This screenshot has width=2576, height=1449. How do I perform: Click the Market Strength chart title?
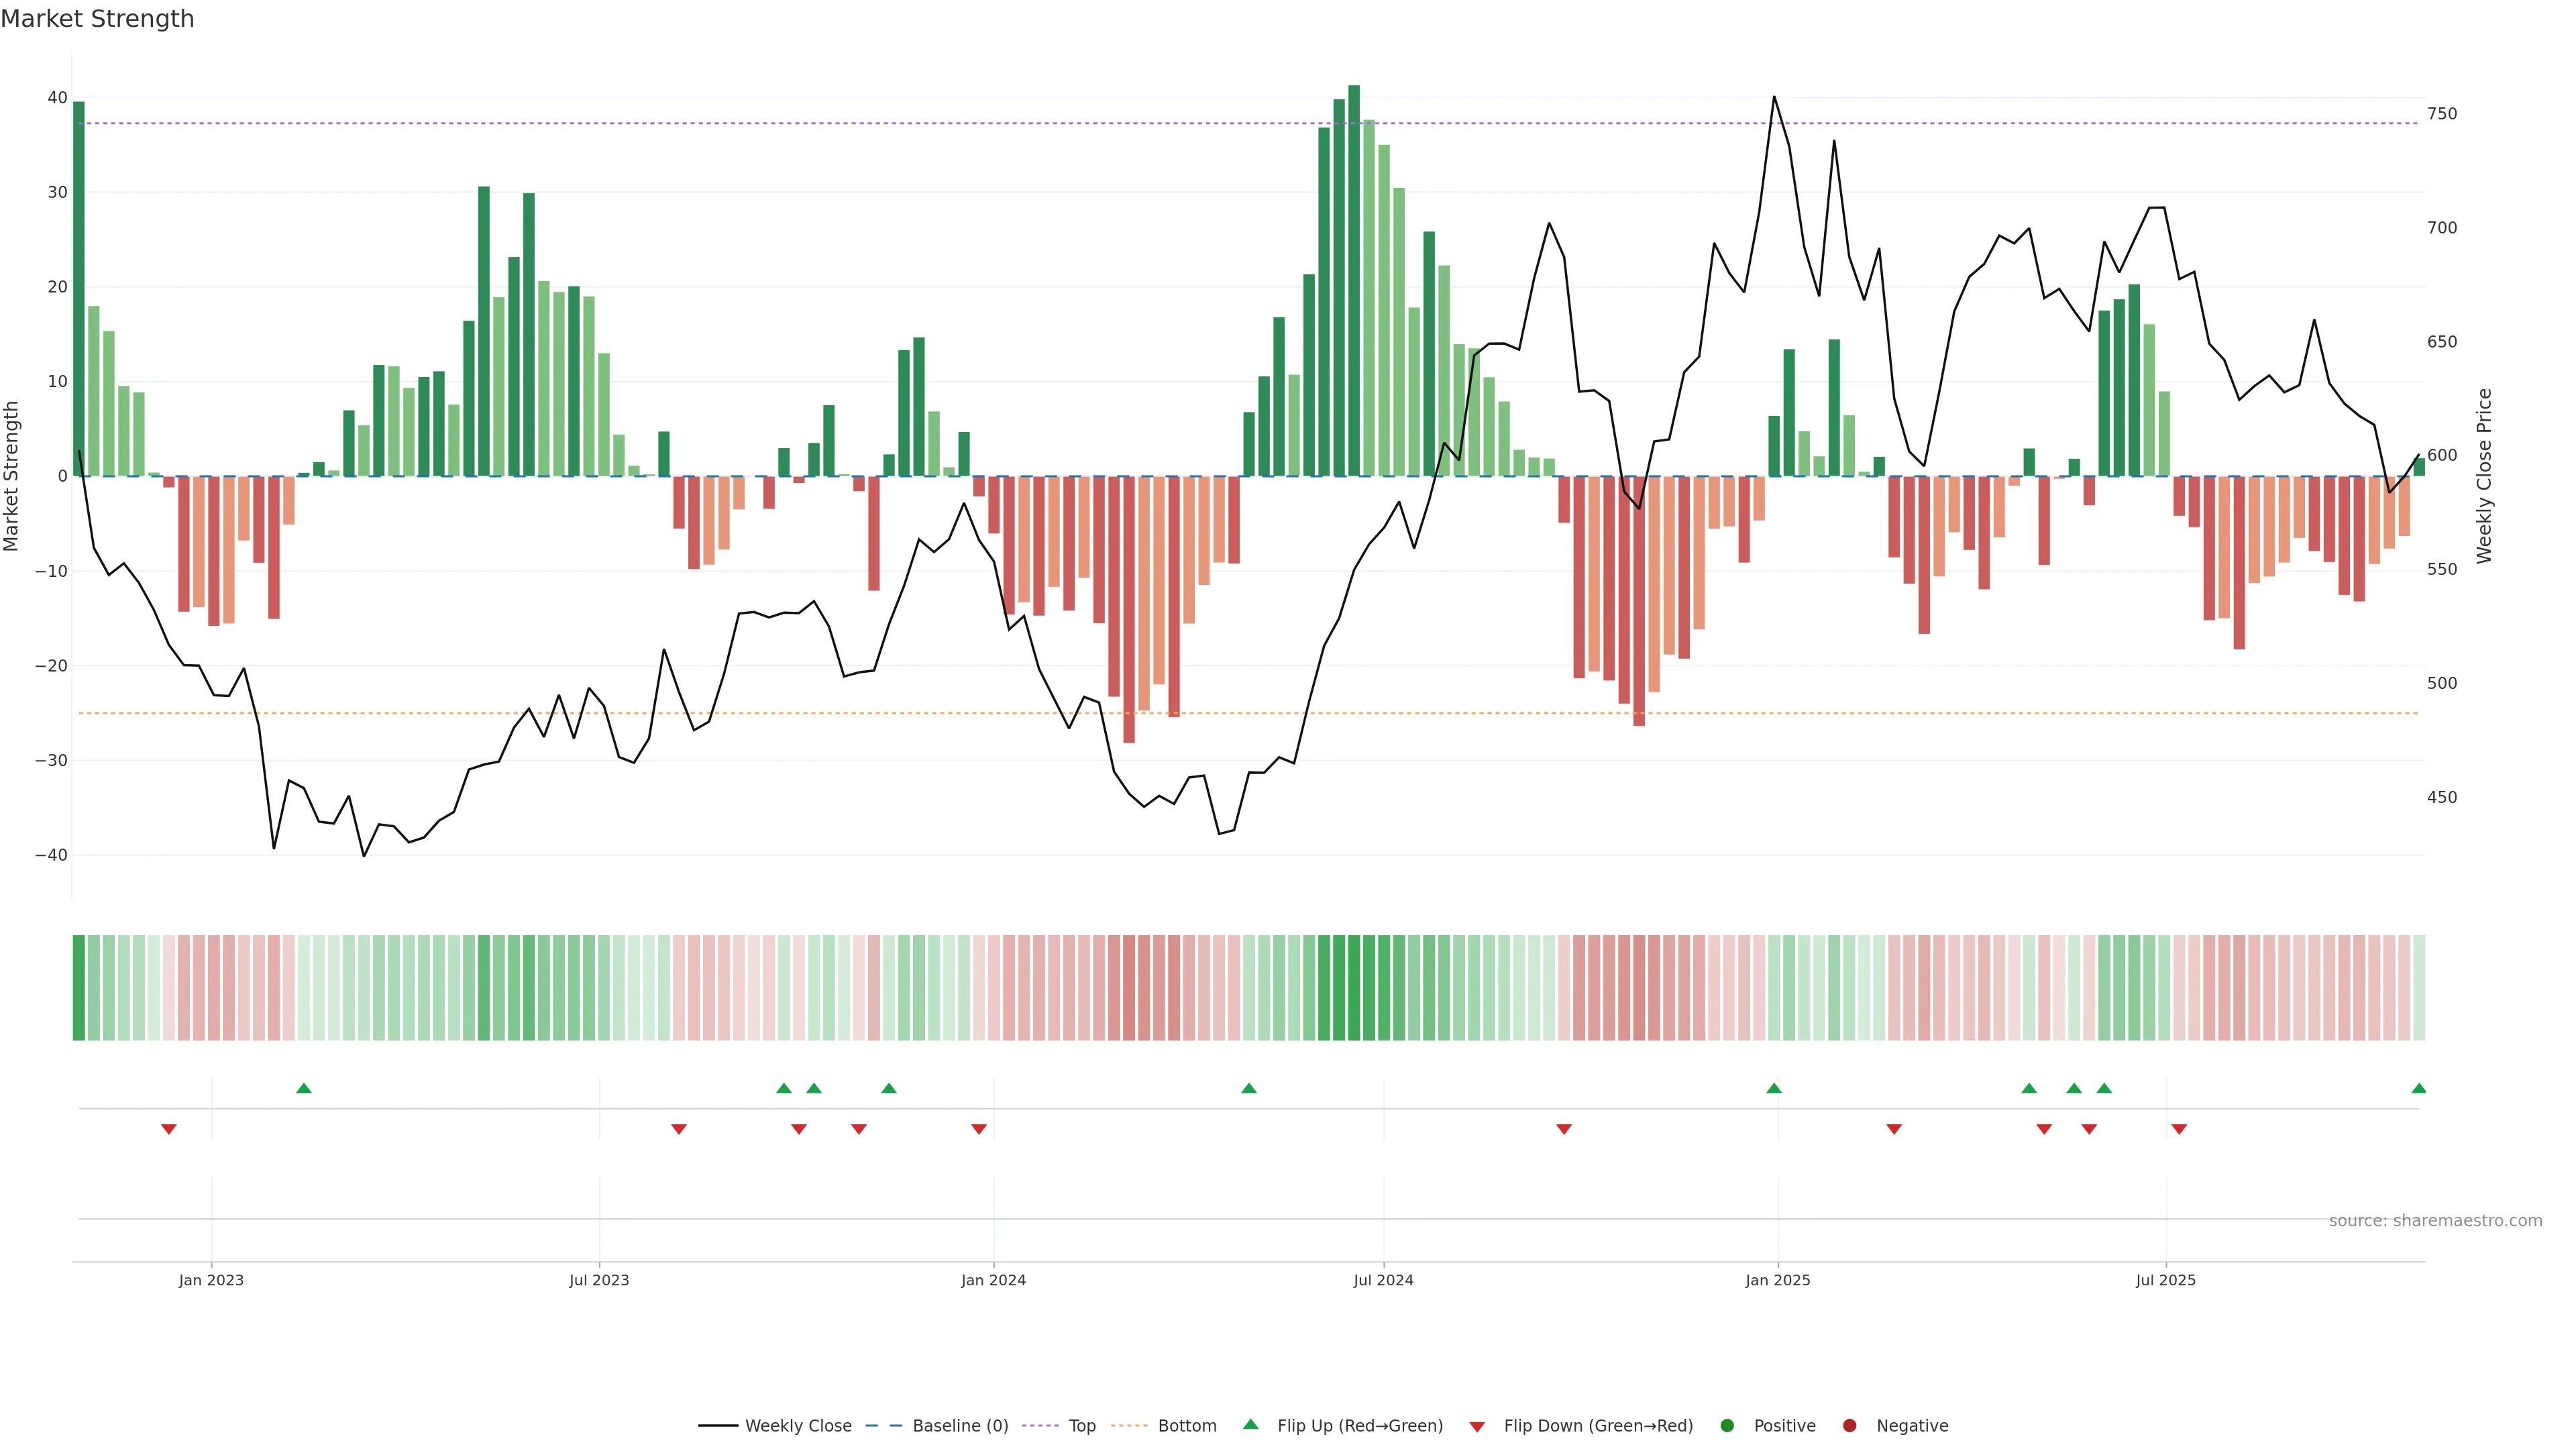[97, 19]
